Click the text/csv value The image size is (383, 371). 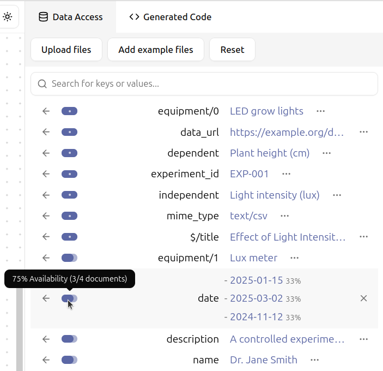tap(248, 216)
